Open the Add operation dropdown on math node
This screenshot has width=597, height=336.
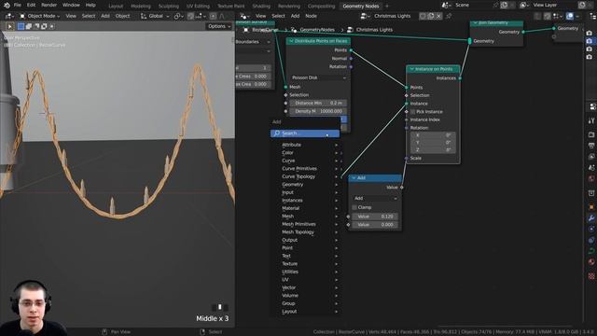coord(375,198)
